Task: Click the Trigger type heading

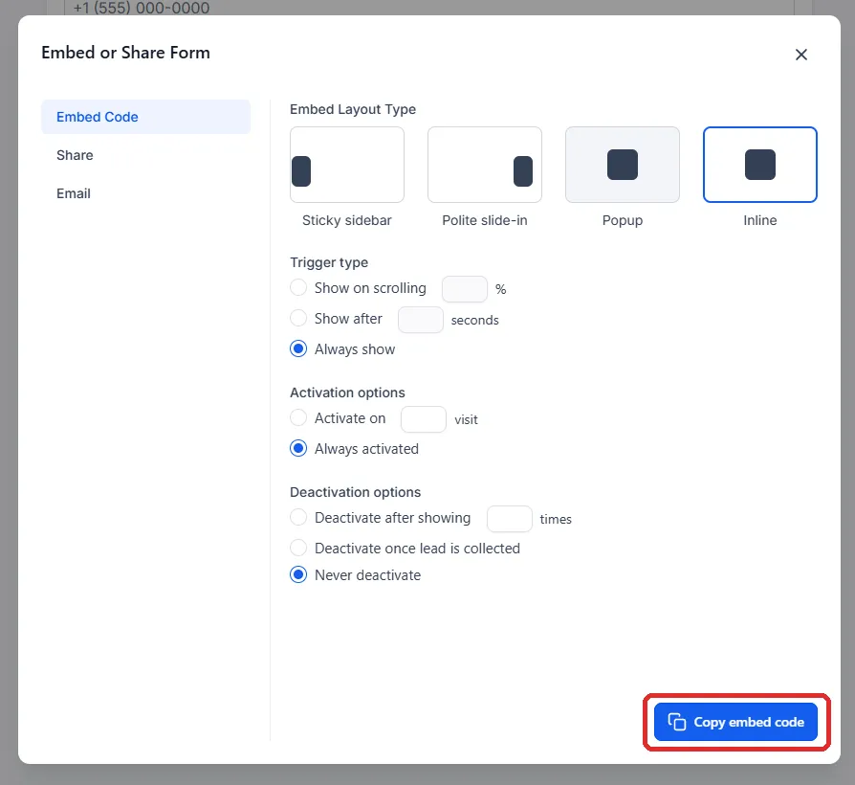Action: [x=329, y=262]
